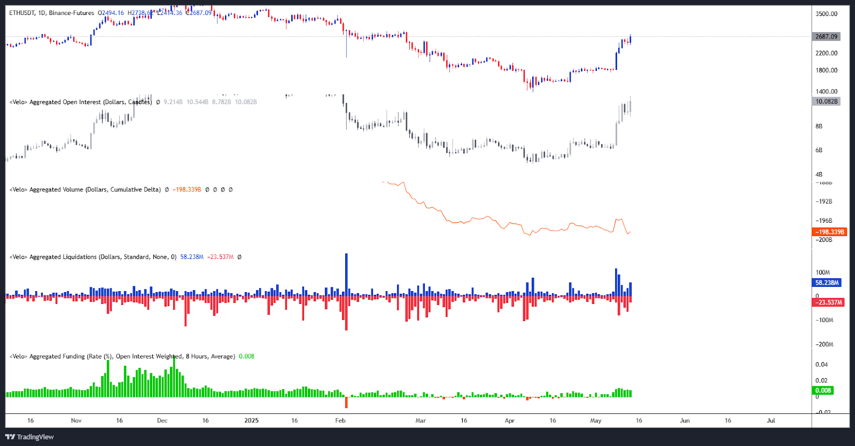Viewport: 855px width, 446px height.
Task: Select the Jul label on time axis
Action: click(771, 420)
